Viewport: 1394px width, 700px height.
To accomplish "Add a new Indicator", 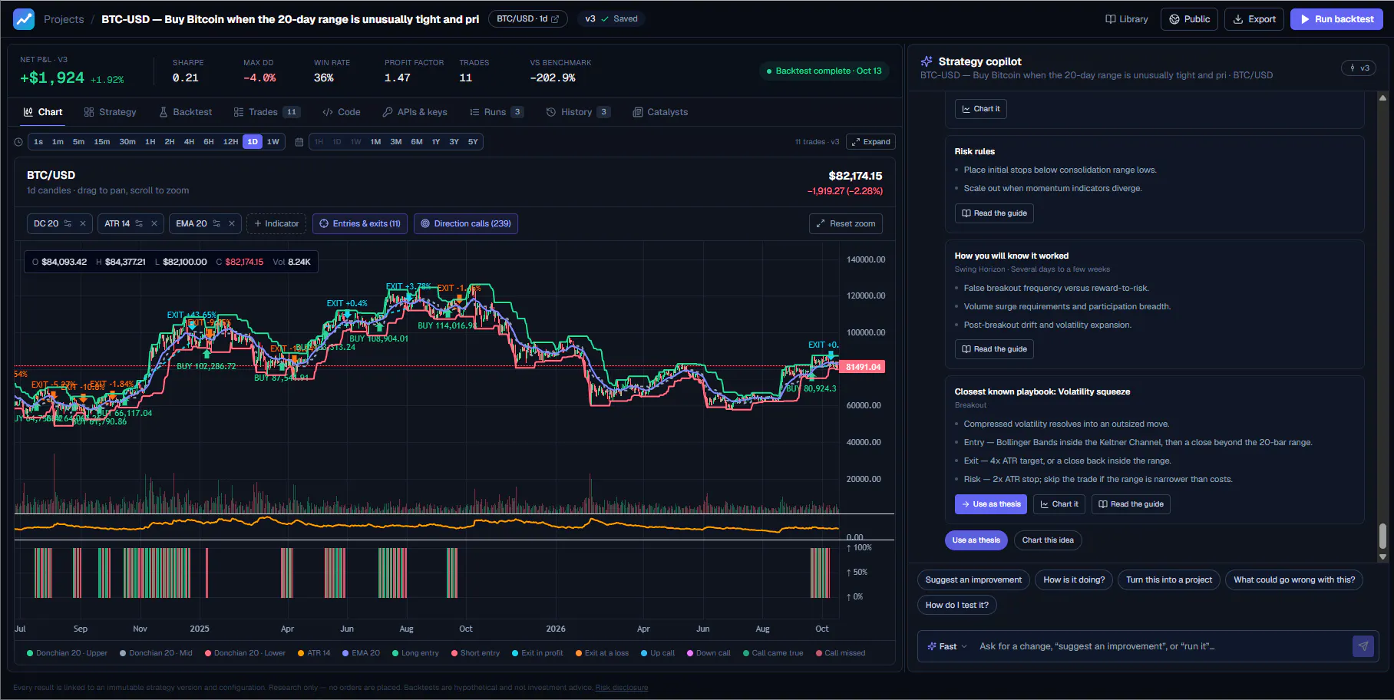I will tap(276, 223).
